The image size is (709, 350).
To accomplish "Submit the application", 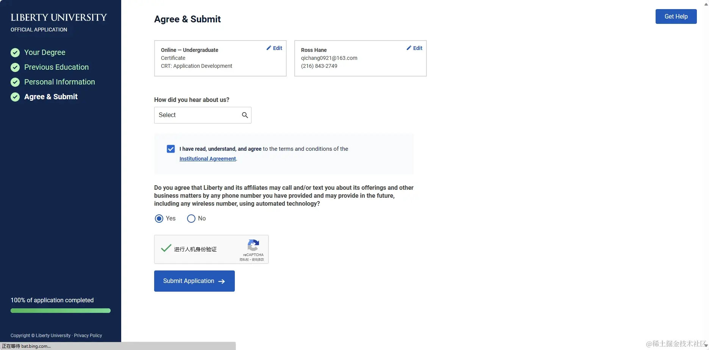I will pos(194,281).
